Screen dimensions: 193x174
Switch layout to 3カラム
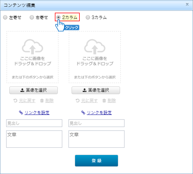[x=88, y=17]
